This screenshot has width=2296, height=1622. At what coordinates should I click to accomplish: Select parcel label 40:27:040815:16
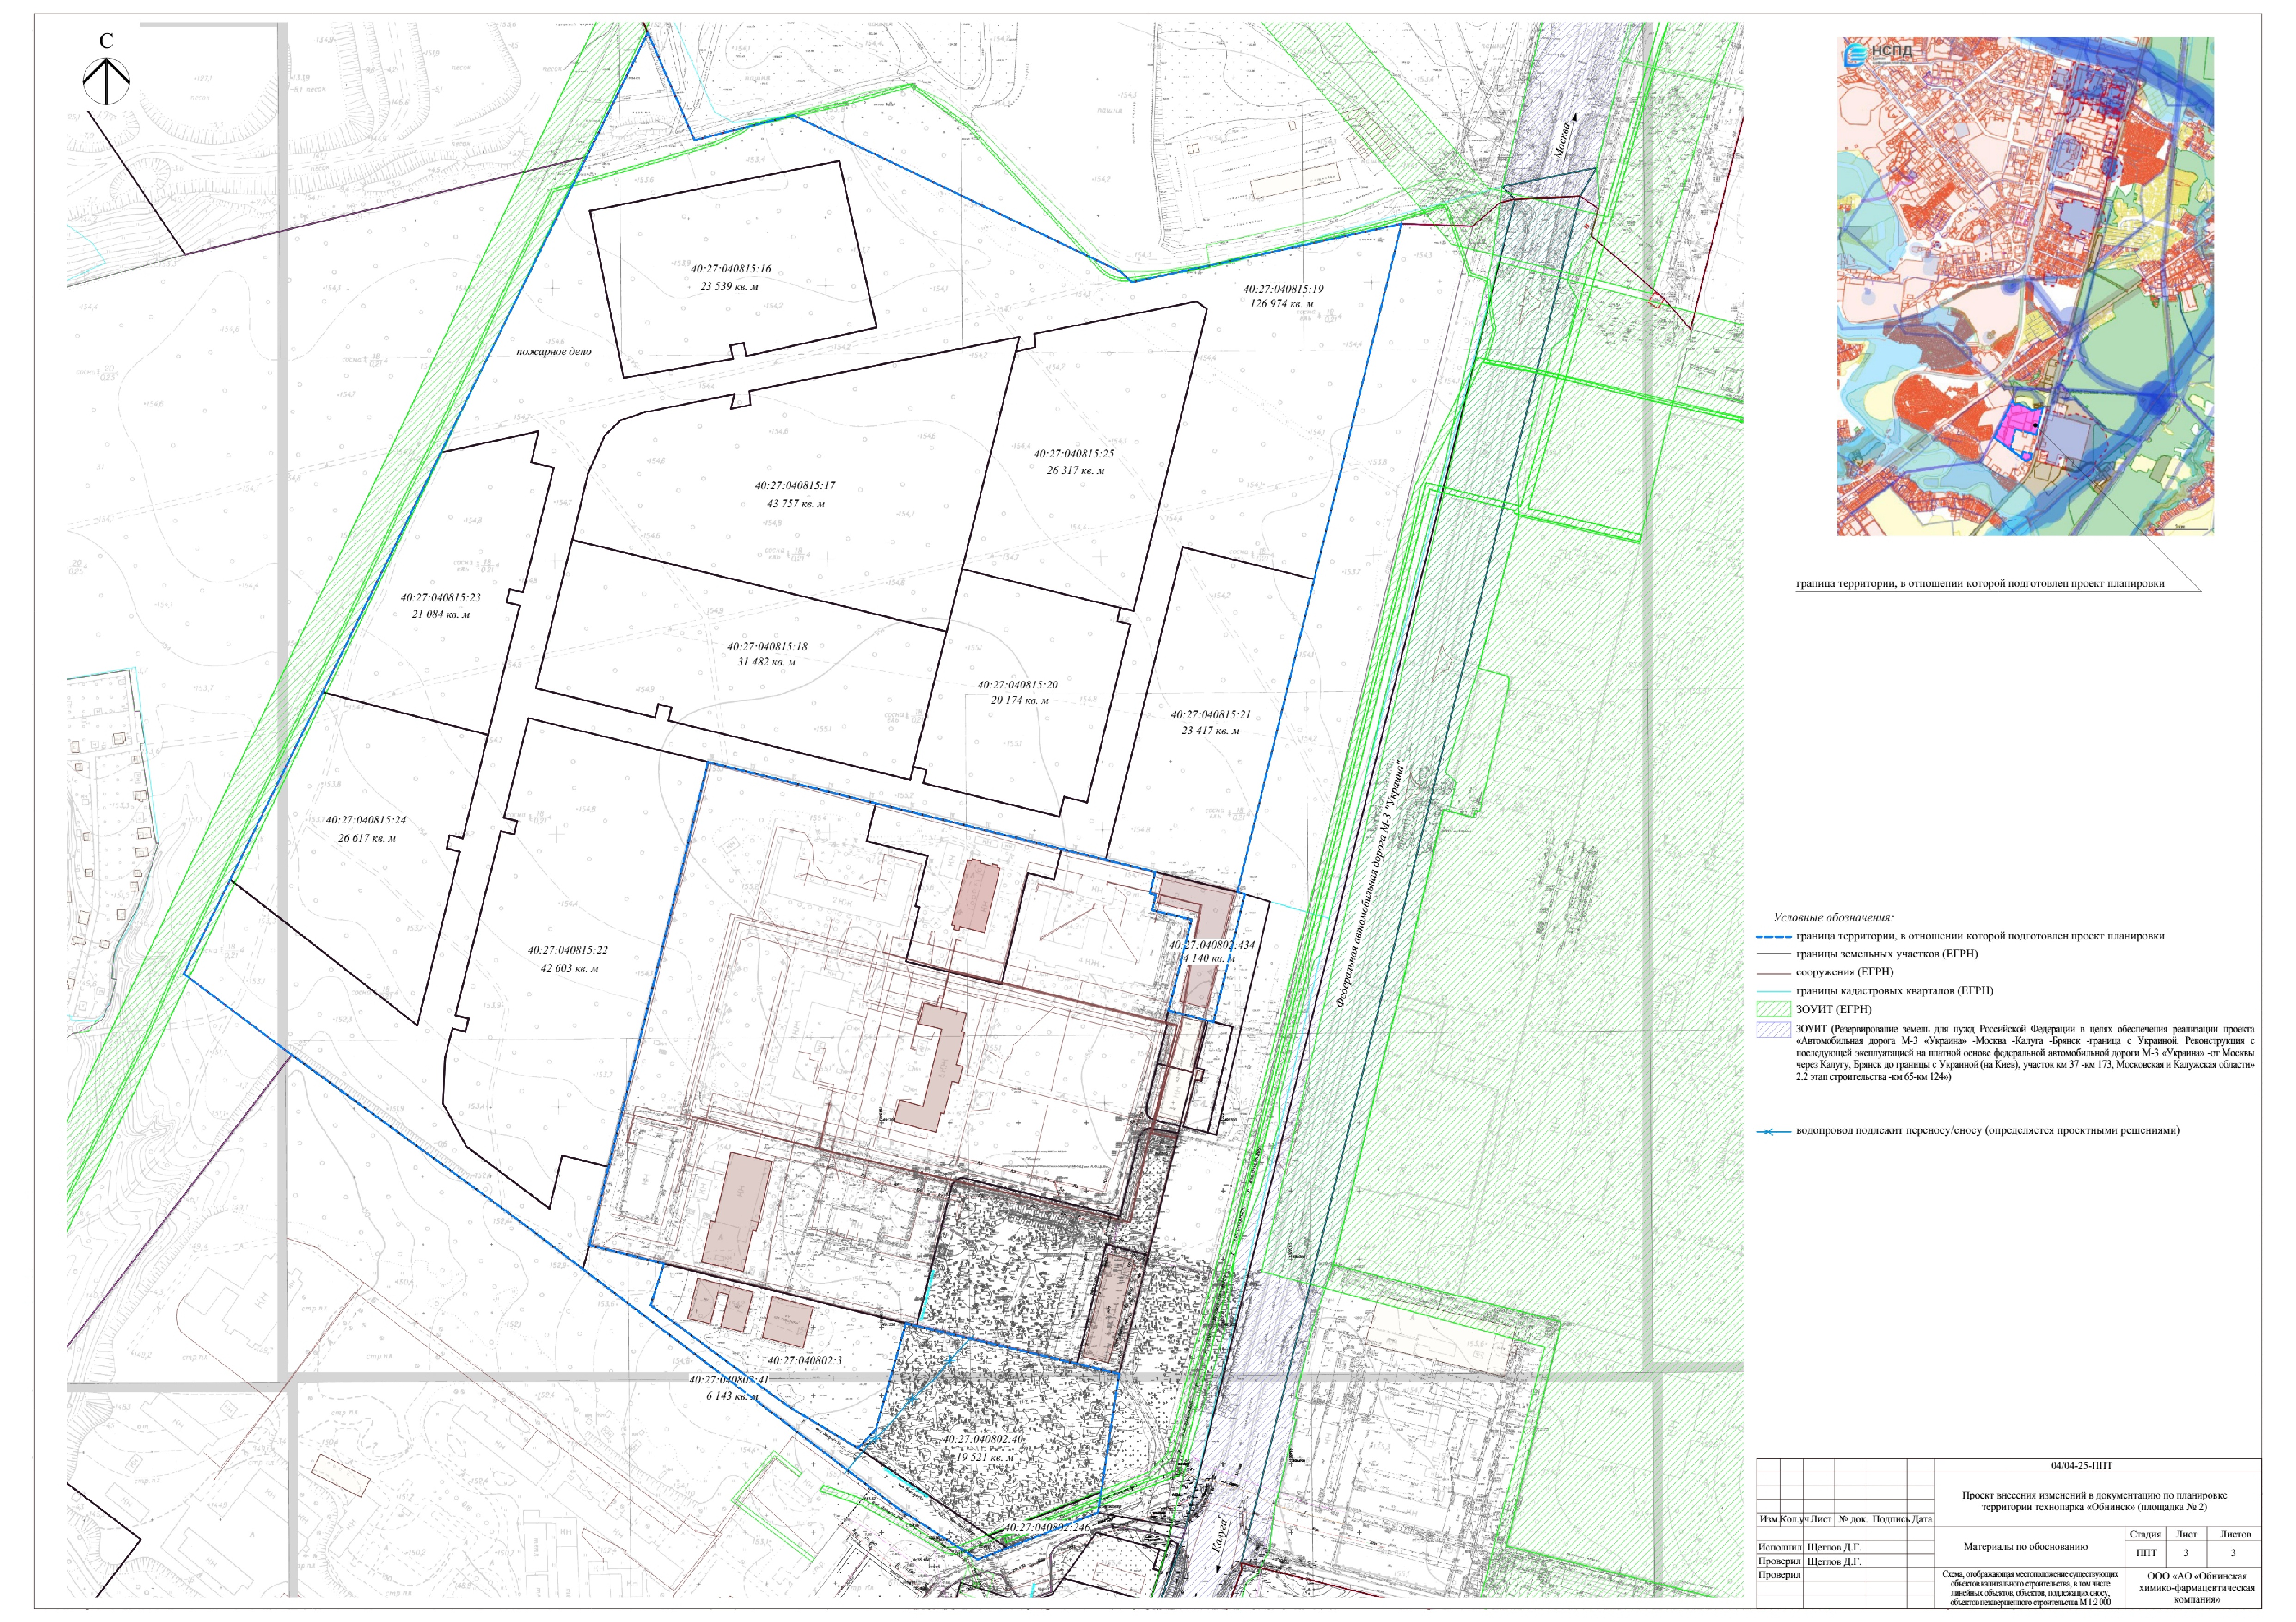730,269
